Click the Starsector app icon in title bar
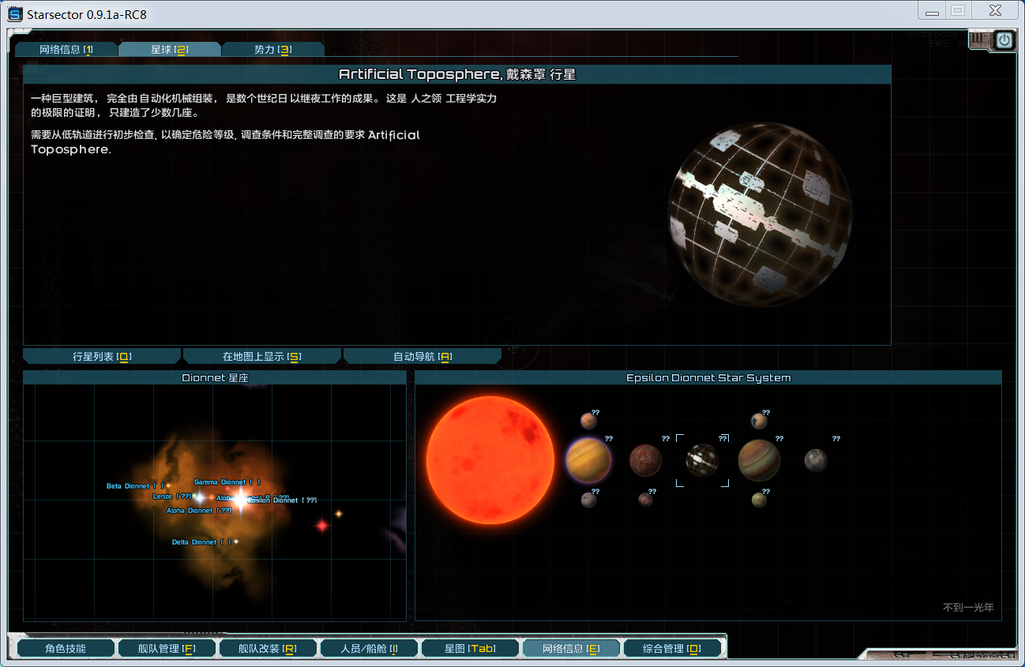The width and height of the screenshot is (1025, 667). coord(14,14)
